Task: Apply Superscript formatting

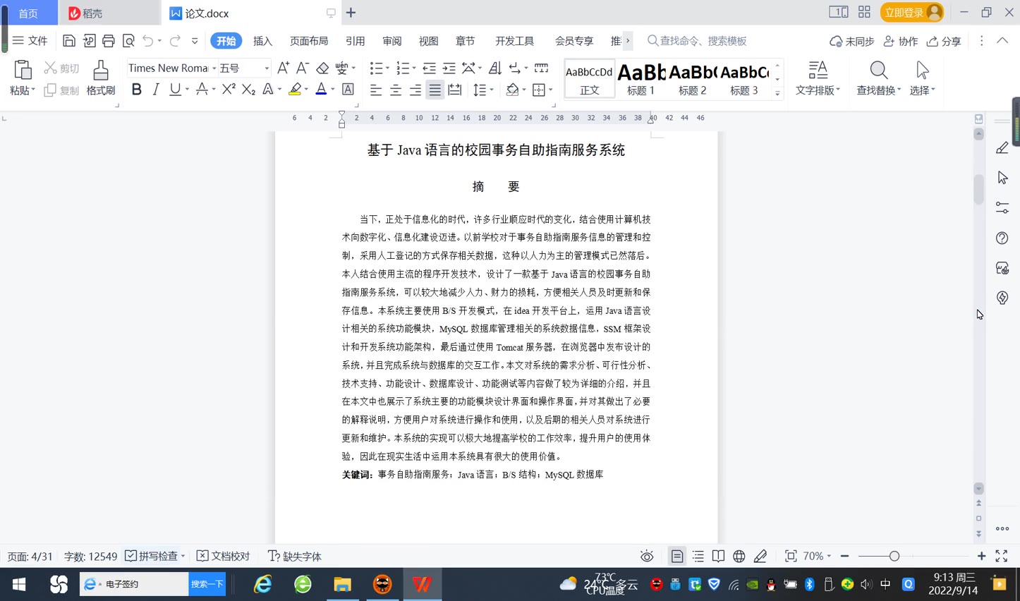Action: click(229, 90)
